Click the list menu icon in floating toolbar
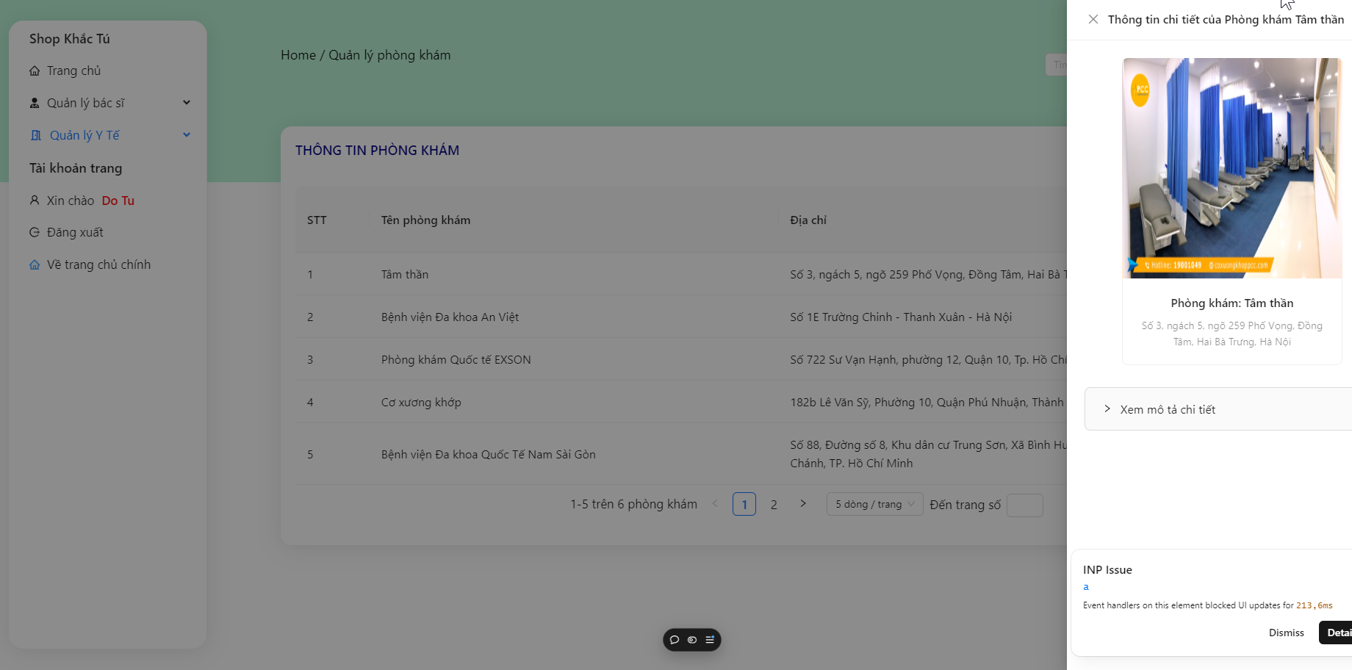 710,640
